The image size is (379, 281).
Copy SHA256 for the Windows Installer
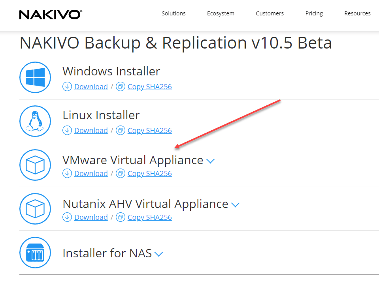pos(149,87)
